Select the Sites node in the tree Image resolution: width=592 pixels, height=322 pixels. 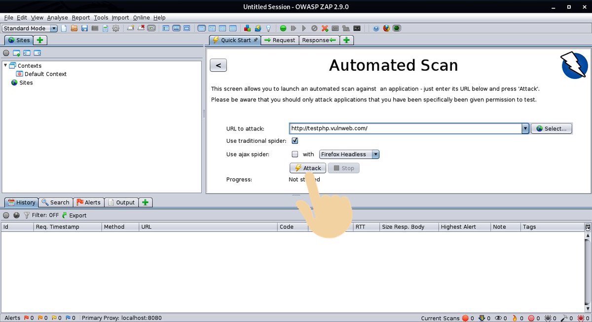[x=22, y=82]
